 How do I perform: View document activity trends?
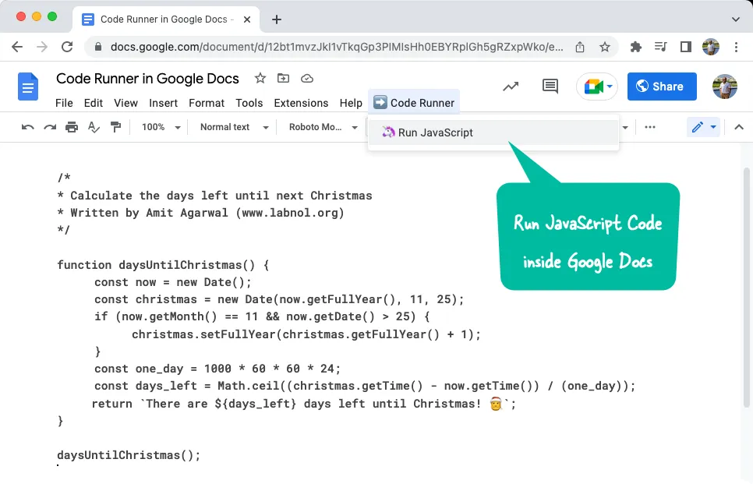pos(511,86)
